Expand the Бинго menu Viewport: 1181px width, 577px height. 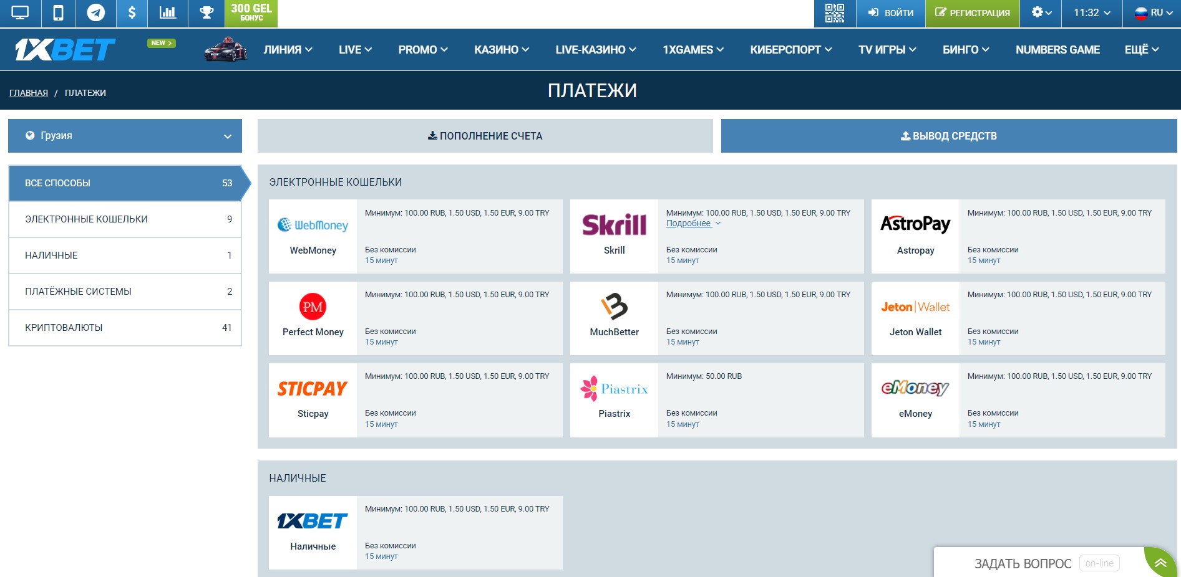coord(966,50)
